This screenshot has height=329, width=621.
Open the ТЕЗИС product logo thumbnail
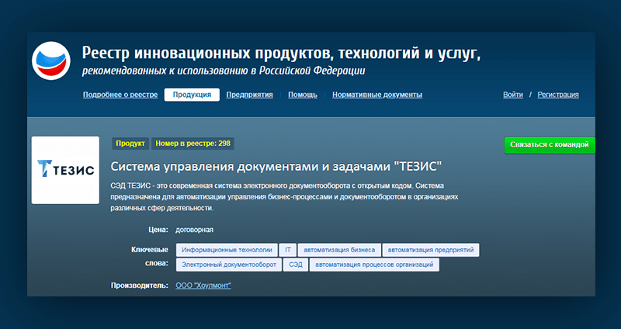click(65, 170)
